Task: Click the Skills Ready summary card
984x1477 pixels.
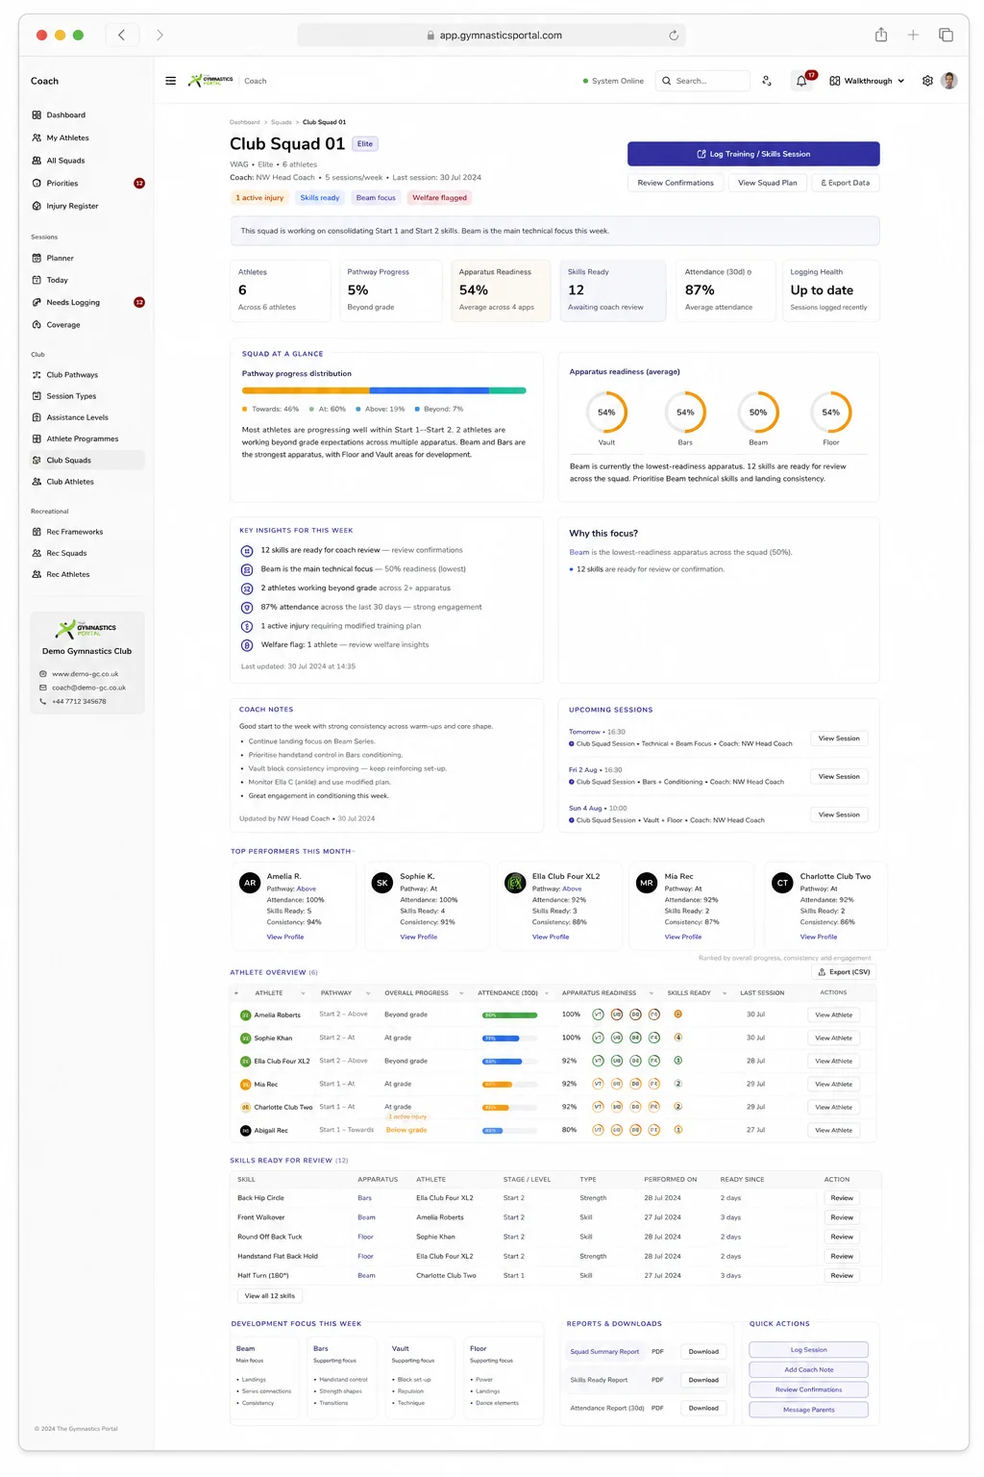Action: pos(613,289)
